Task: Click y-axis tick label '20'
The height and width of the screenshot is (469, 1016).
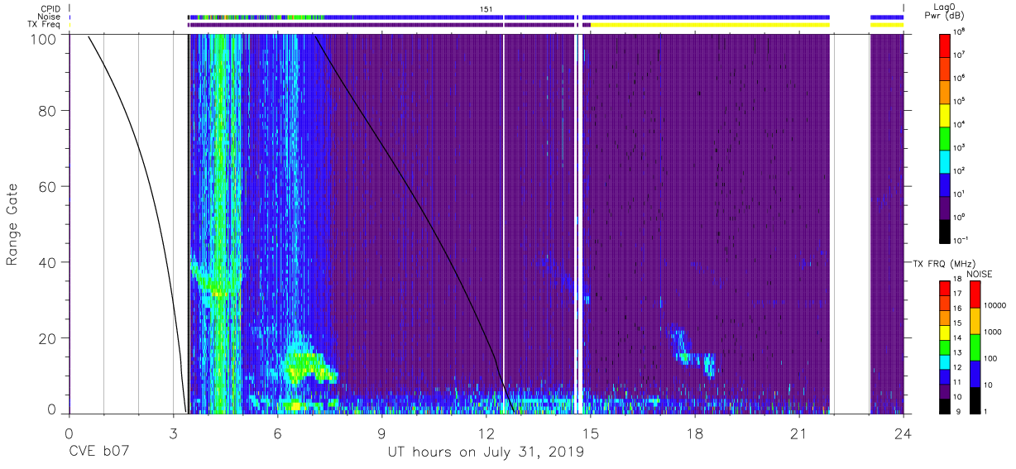Action: (49, 337)
